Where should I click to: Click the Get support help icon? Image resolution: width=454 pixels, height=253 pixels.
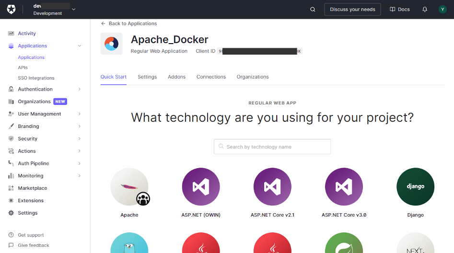(x=11, y=235)
